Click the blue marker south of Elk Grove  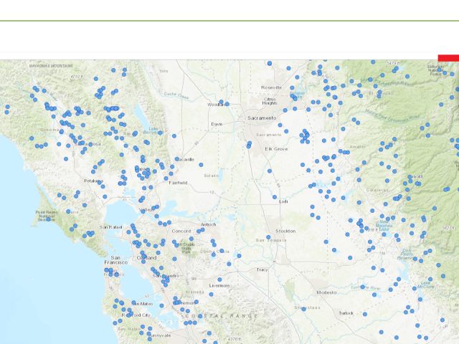click(x=270, y=171)
